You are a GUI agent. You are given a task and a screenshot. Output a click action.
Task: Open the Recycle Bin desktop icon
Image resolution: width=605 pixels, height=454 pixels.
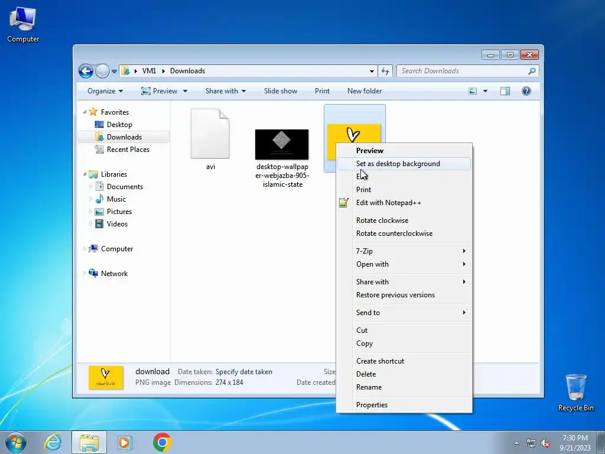(x=575, y=393)
